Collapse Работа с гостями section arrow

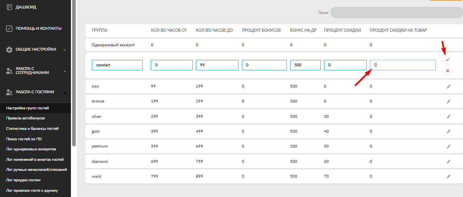[65, 93]
